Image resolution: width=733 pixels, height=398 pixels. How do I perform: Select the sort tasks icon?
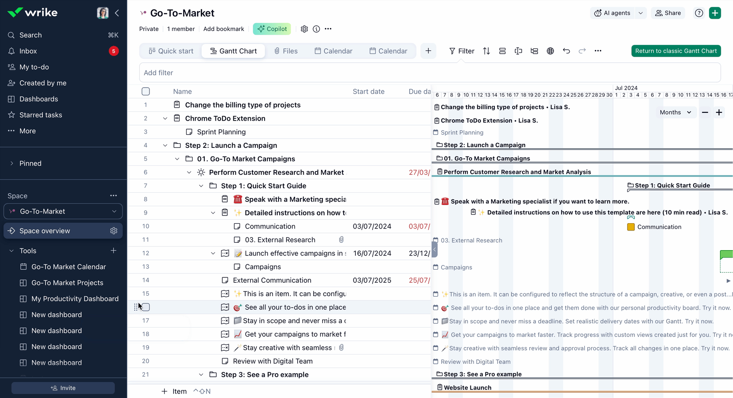pos(486,51)
